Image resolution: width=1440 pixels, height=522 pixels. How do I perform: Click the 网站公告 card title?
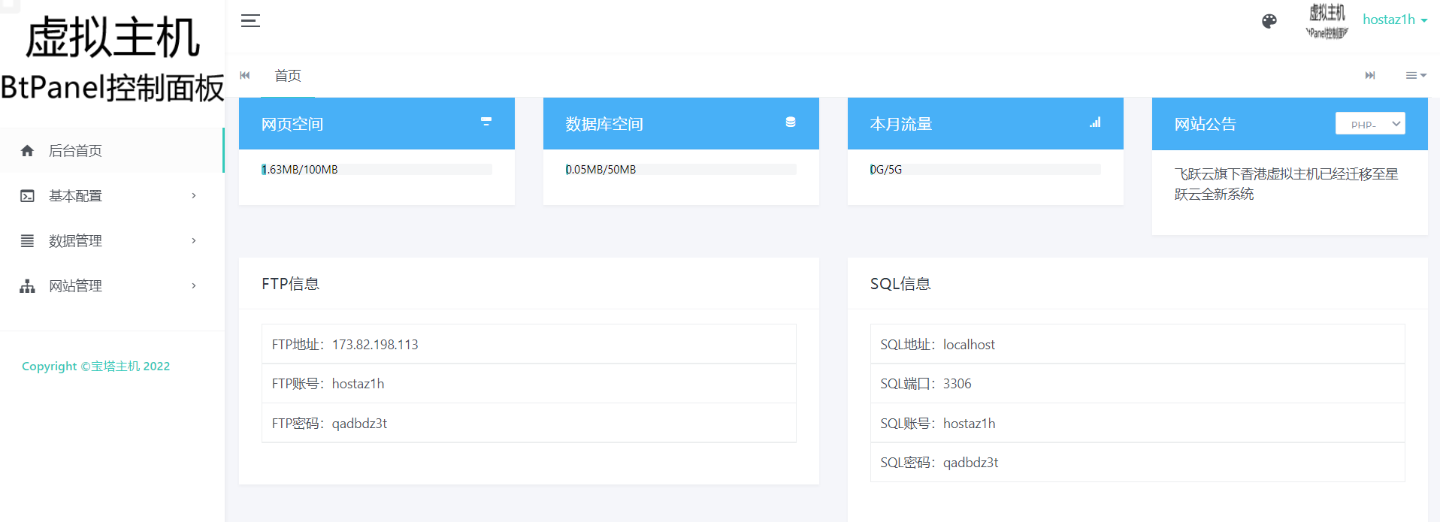1206,124
